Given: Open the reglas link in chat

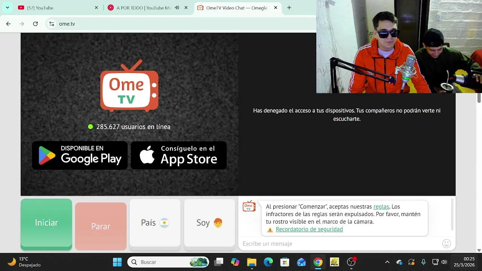Looking at the screenshot, I should tap(381, 207).
